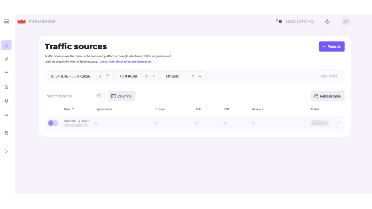Image resolution: width=372 pixels, height=209 pixels.
Task: Switch to dark mode moon icon
Action: coord(328,21)
